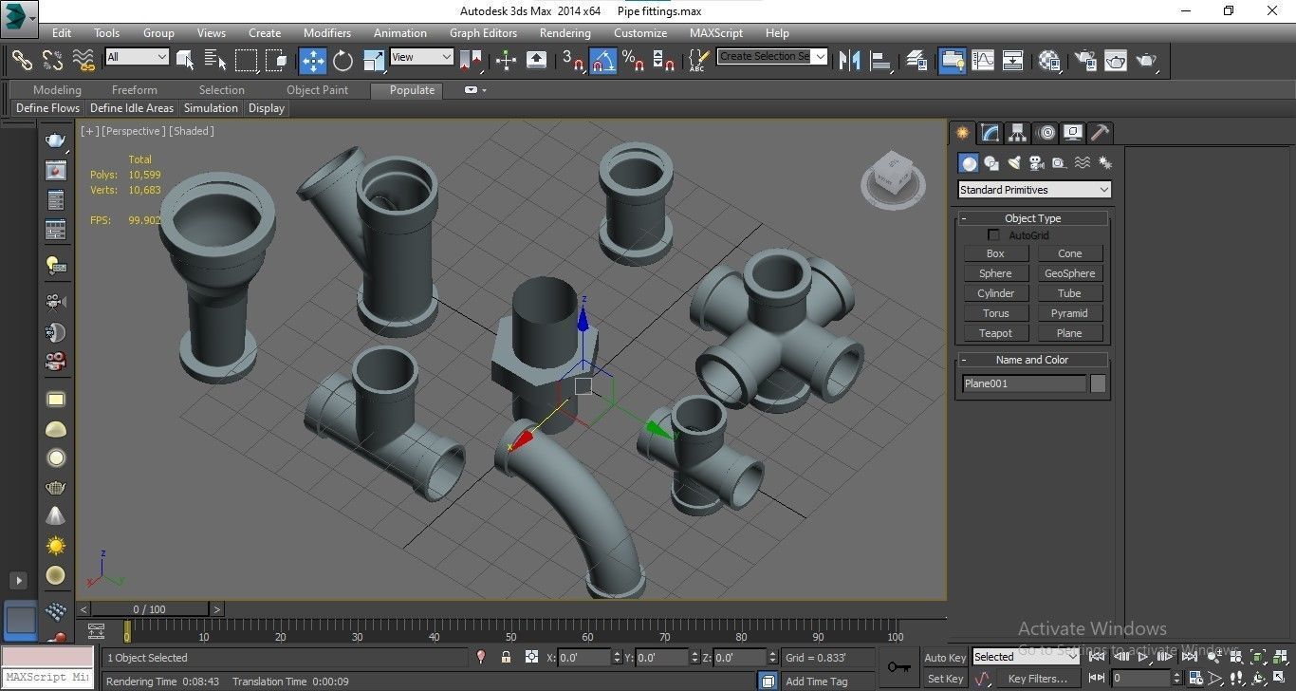Click the Simulation panel button
Viewport: 1296px width, 691px height.
click(x=211, y=108)
